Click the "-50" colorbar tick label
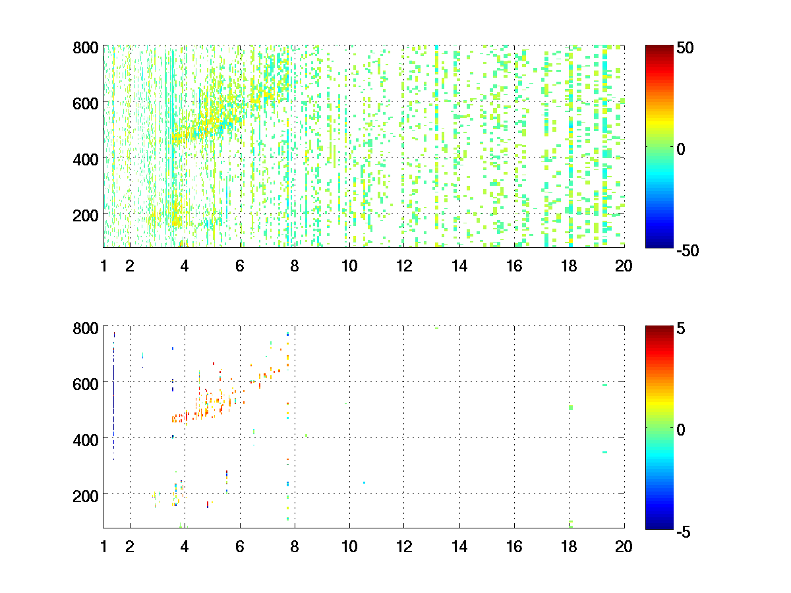 click(x=688, y=251)
